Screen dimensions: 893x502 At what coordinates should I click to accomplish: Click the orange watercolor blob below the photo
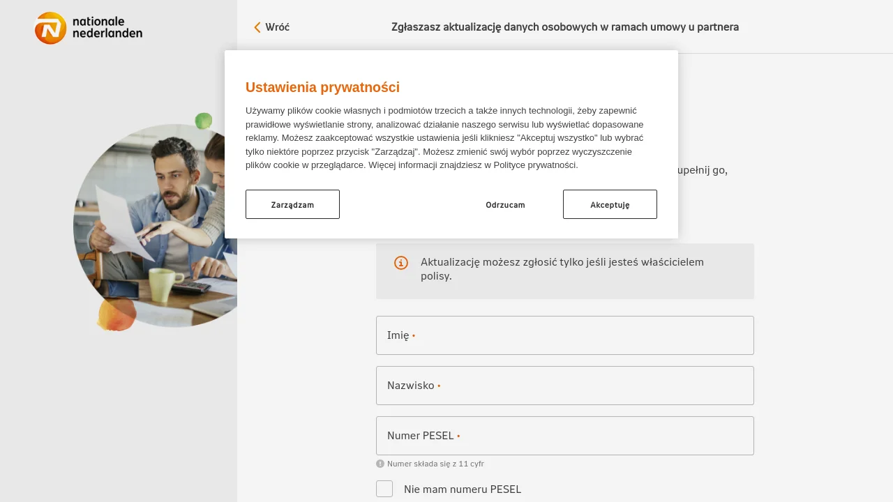(117, 314)
